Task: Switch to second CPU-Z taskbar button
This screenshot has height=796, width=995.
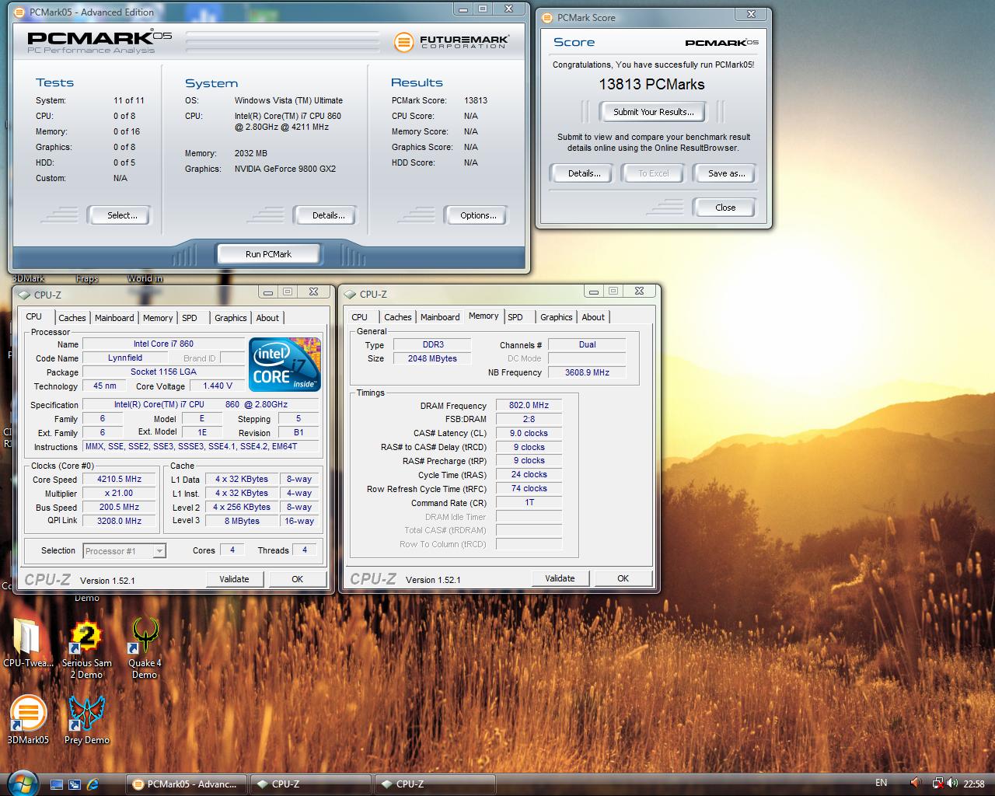Action: pos(435,784)
